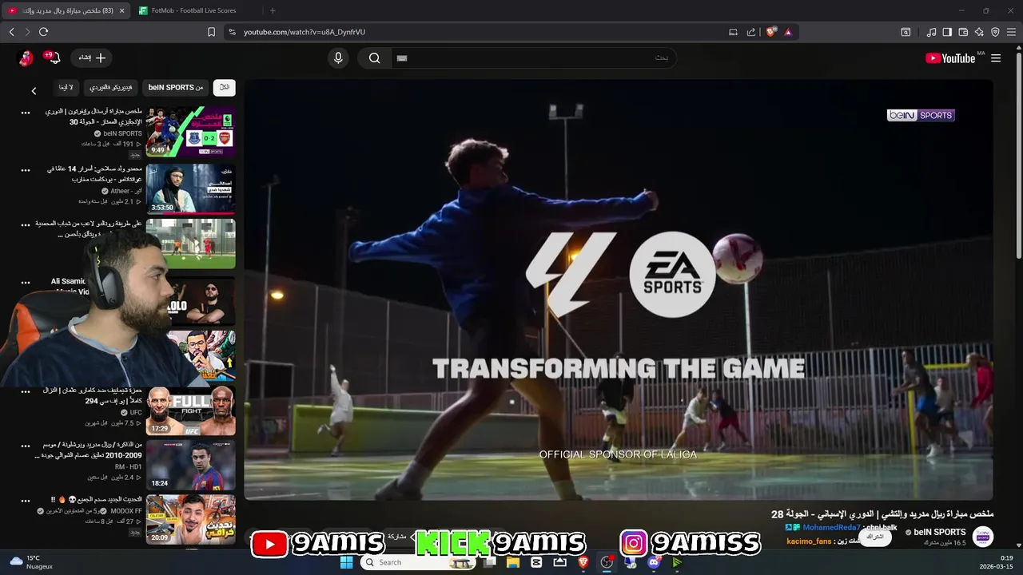Click the YouTube search magnifier button
Image resolution: width=1023 pixels, height=575 pixels.
tap(374, 57)
